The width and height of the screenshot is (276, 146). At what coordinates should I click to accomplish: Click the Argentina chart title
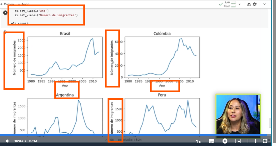click(x=65, y=95)
